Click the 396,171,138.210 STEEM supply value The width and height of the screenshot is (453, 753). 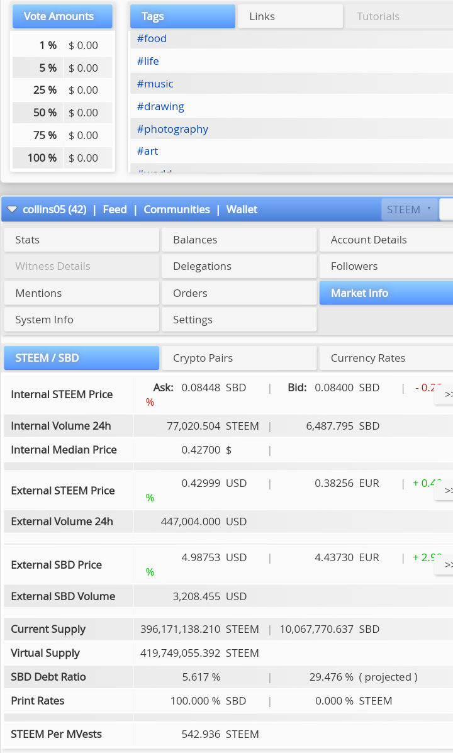tap(200, 629)
